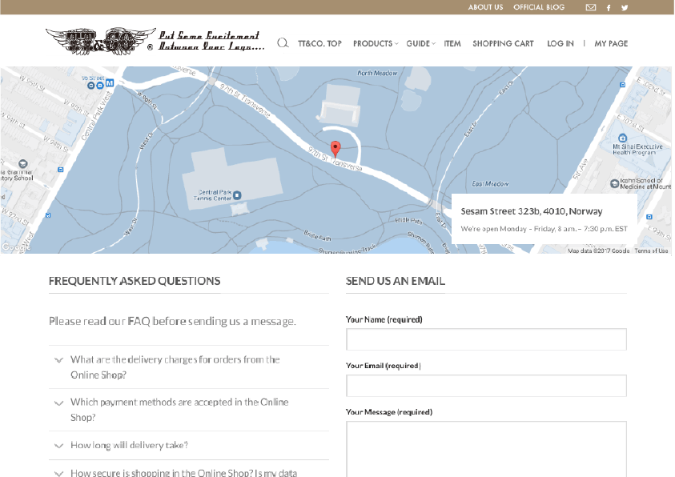Click the 'North Meadow' map label

[x=377, y=73]
